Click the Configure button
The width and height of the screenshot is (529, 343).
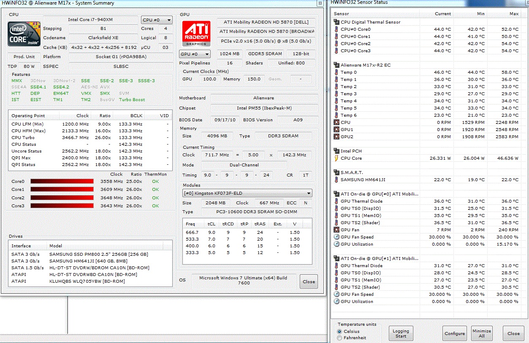455,333
